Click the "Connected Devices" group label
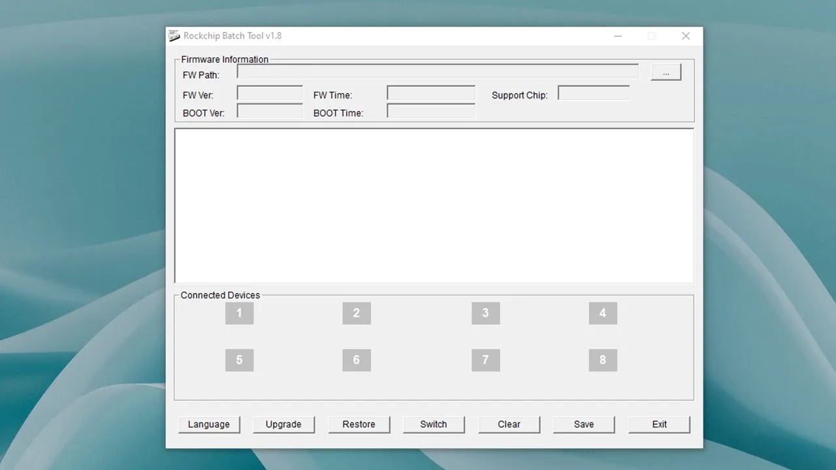Image resolution: width=836 pixels, height=470 pixels. click(x=220, y=295)
